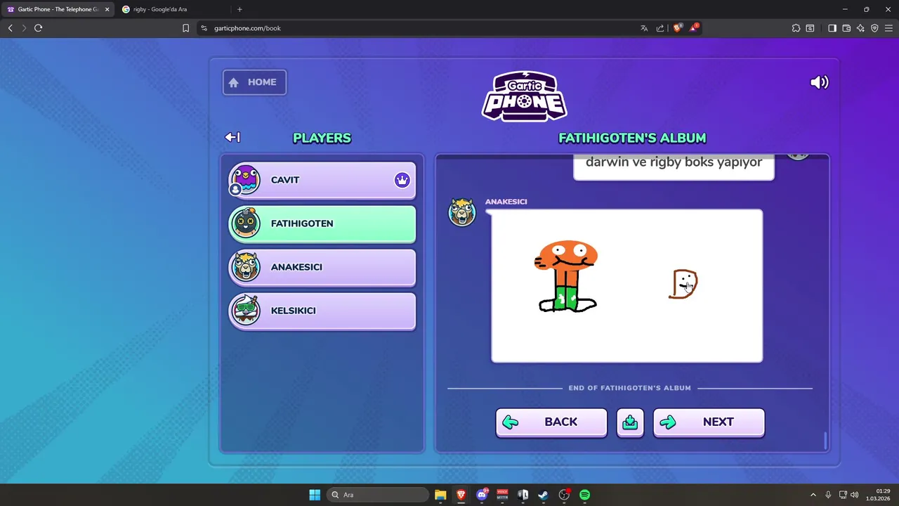The height and width of the screenshot is (506, 899).
Task: Expand the system tray hidden icons
Action: tap(813, 495)
